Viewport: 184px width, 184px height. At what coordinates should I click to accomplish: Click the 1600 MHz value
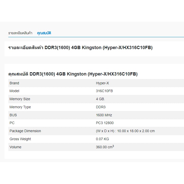click(104, 115)
